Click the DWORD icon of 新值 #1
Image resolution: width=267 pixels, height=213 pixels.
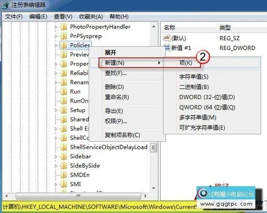pyautogui.click(x=167, y=48)
